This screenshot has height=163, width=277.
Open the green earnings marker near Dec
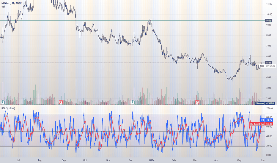tap(133, 102)
